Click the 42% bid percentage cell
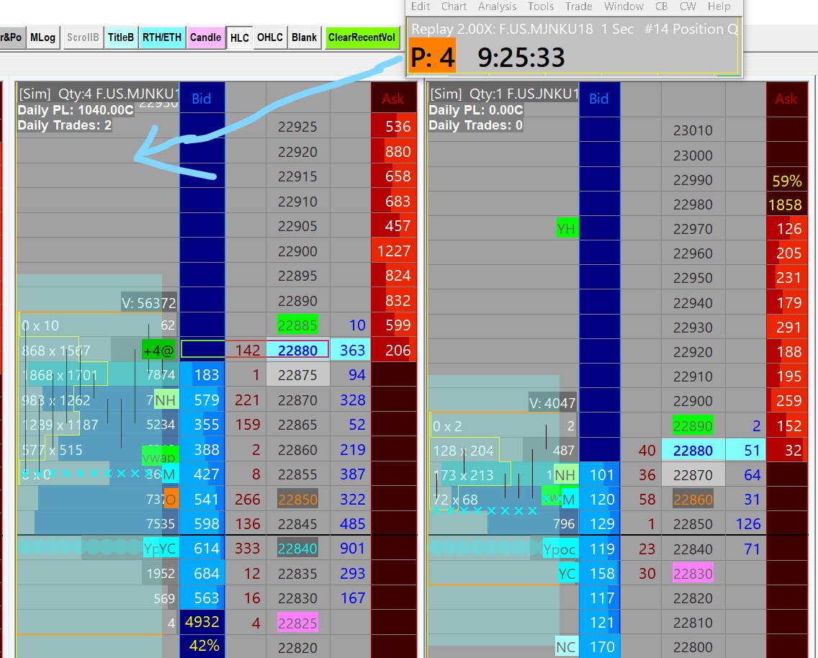818x658 pixels. 202,646
